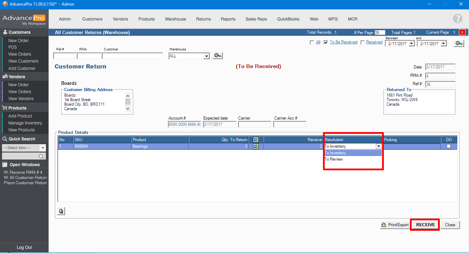
Task: Click the copy document icon below product grid
Action: [x=61, y=211]
